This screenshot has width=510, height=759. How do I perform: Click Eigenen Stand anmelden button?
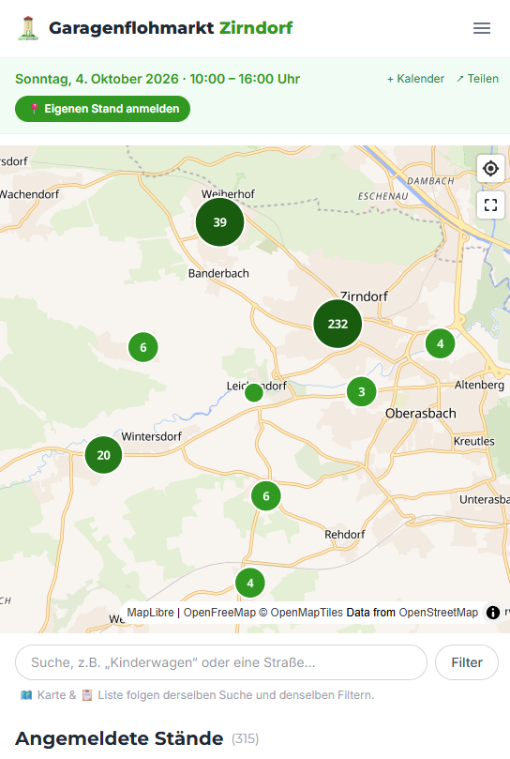click(x=102, y=109)
